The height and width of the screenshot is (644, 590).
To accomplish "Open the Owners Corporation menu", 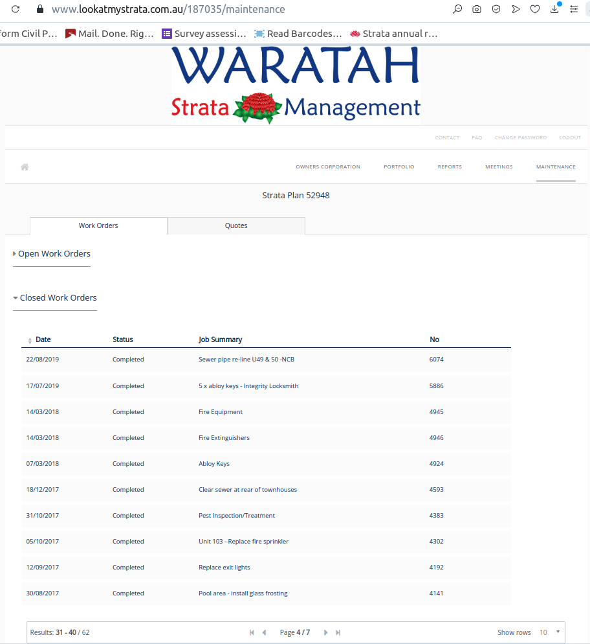I will coord(328,167).
